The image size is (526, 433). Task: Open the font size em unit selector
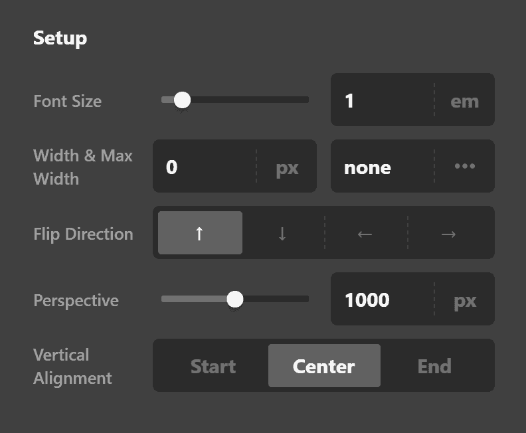[464, 100]
